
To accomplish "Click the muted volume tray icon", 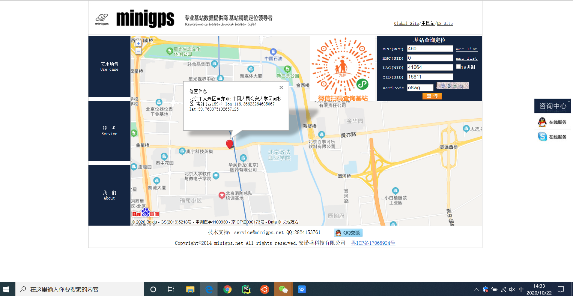I will coord(512,289).
